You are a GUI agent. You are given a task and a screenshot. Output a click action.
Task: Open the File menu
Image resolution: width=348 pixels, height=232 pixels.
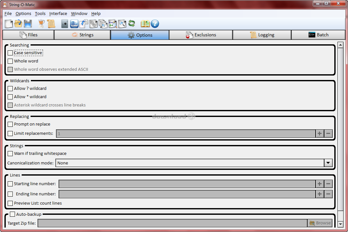click(x=8, y=14)
